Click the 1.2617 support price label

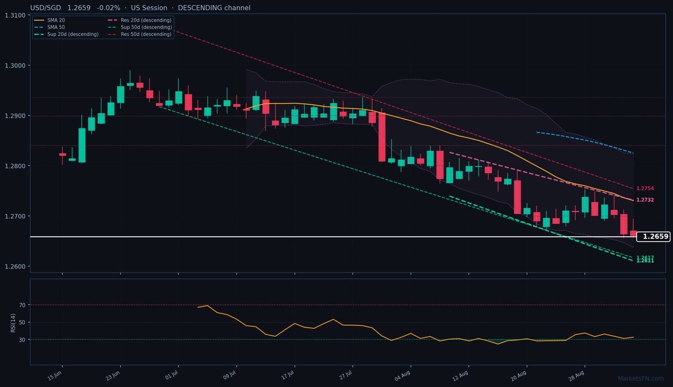pyautogui.click(x=646, y=257)
